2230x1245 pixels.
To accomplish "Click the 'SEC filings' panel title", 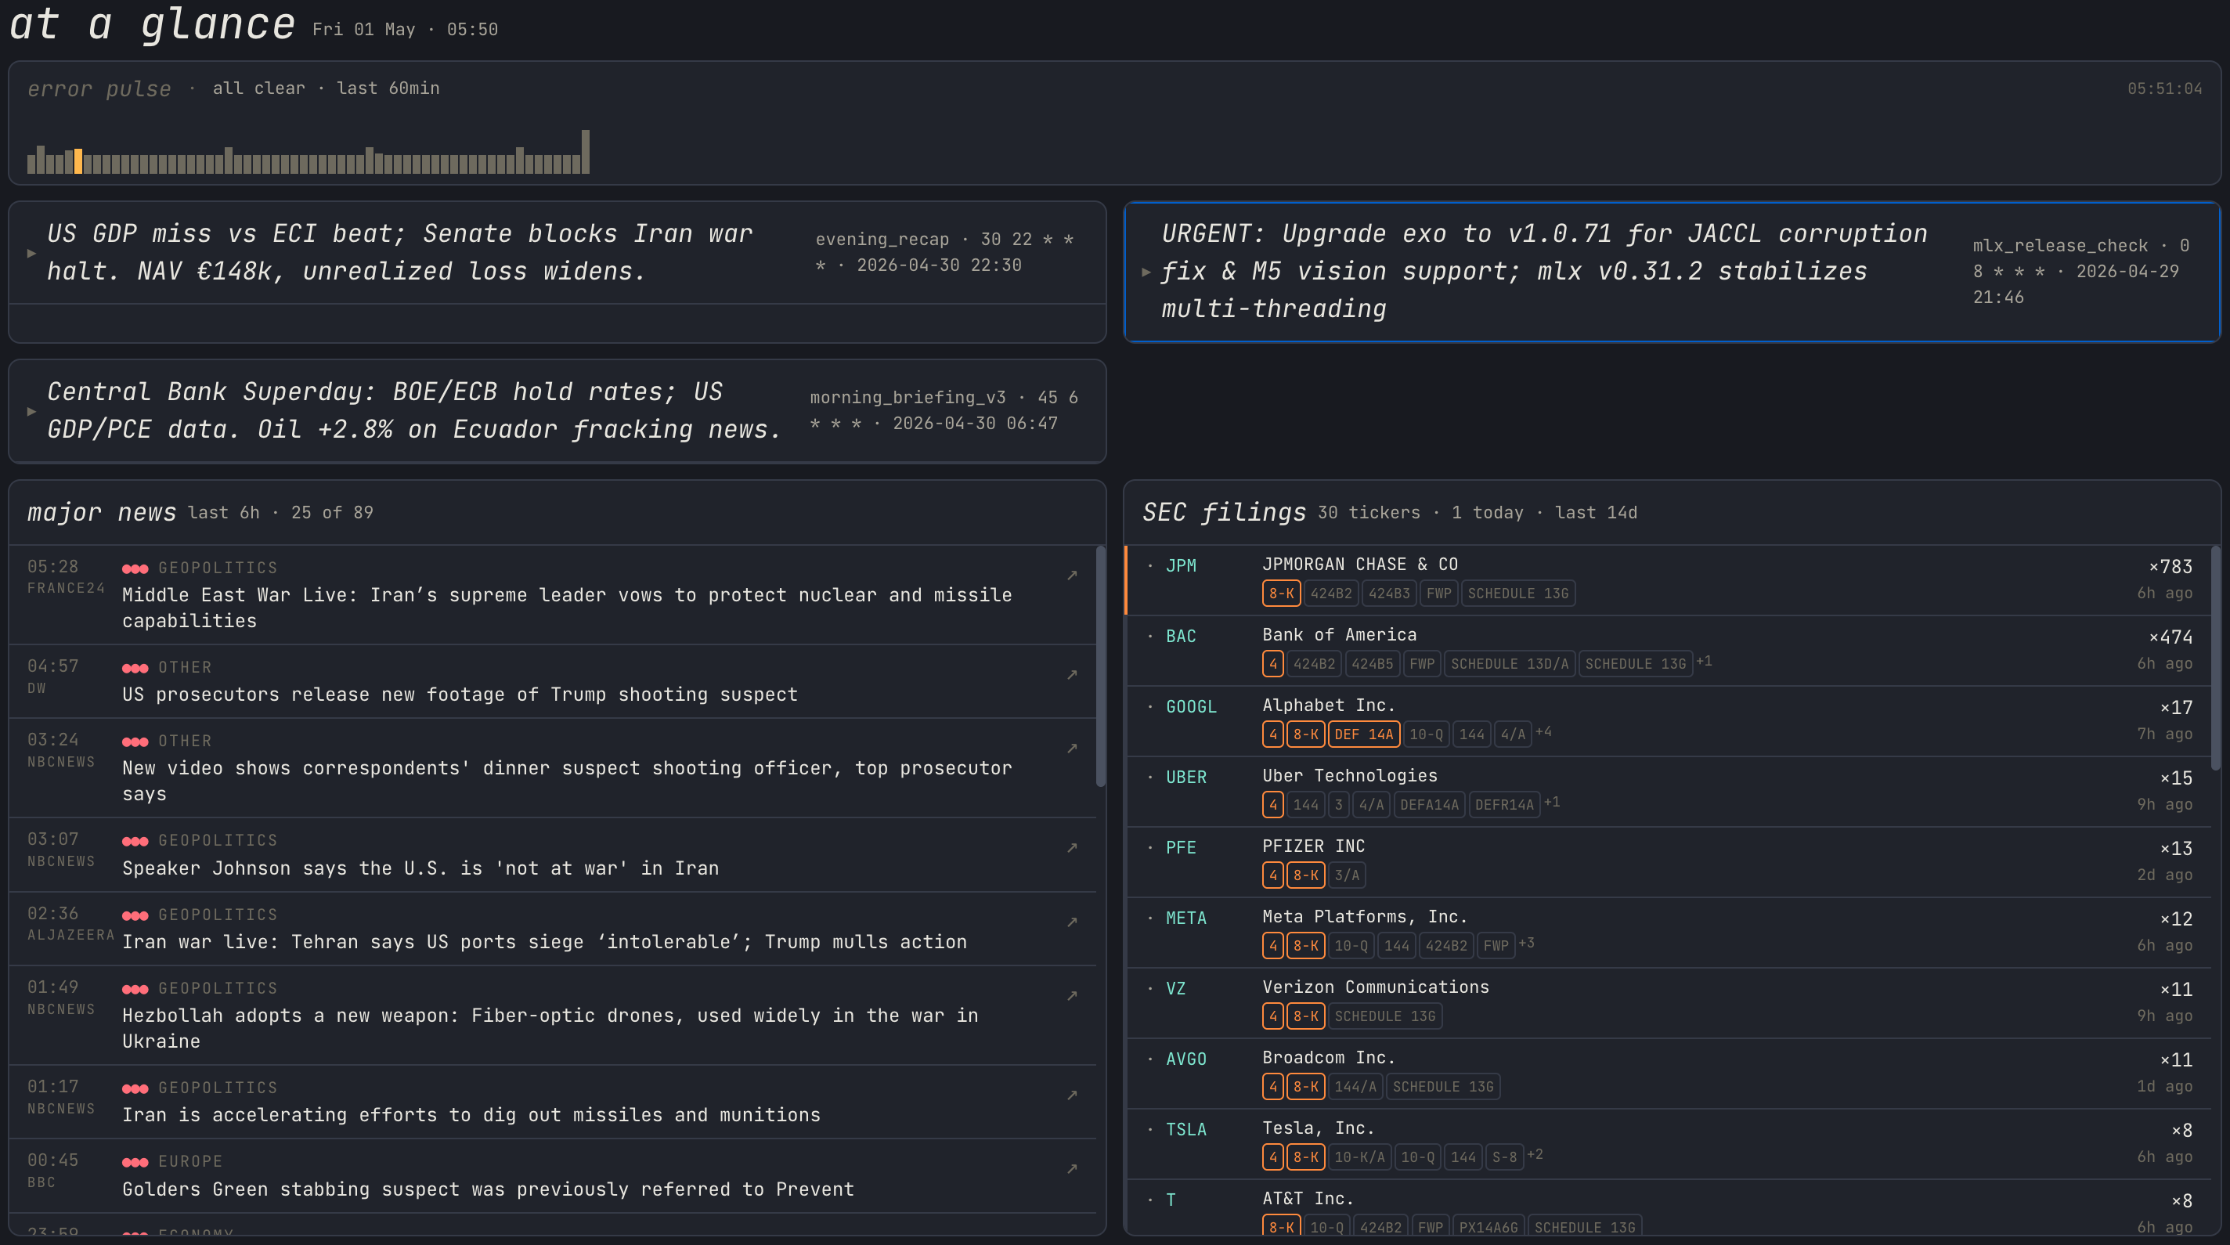I will [1224, 513].
